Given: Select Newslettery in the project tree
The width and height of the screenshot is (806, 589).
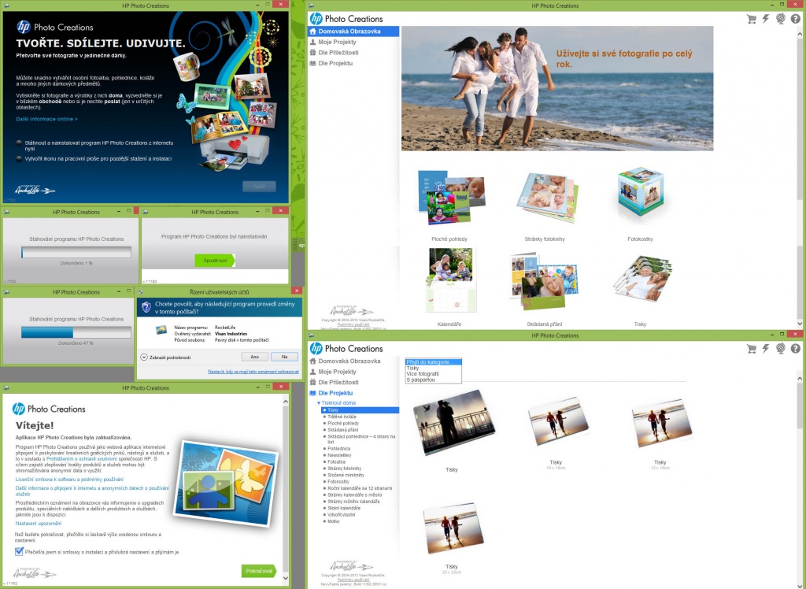Looking at the screenshot, I should [339, 455].
